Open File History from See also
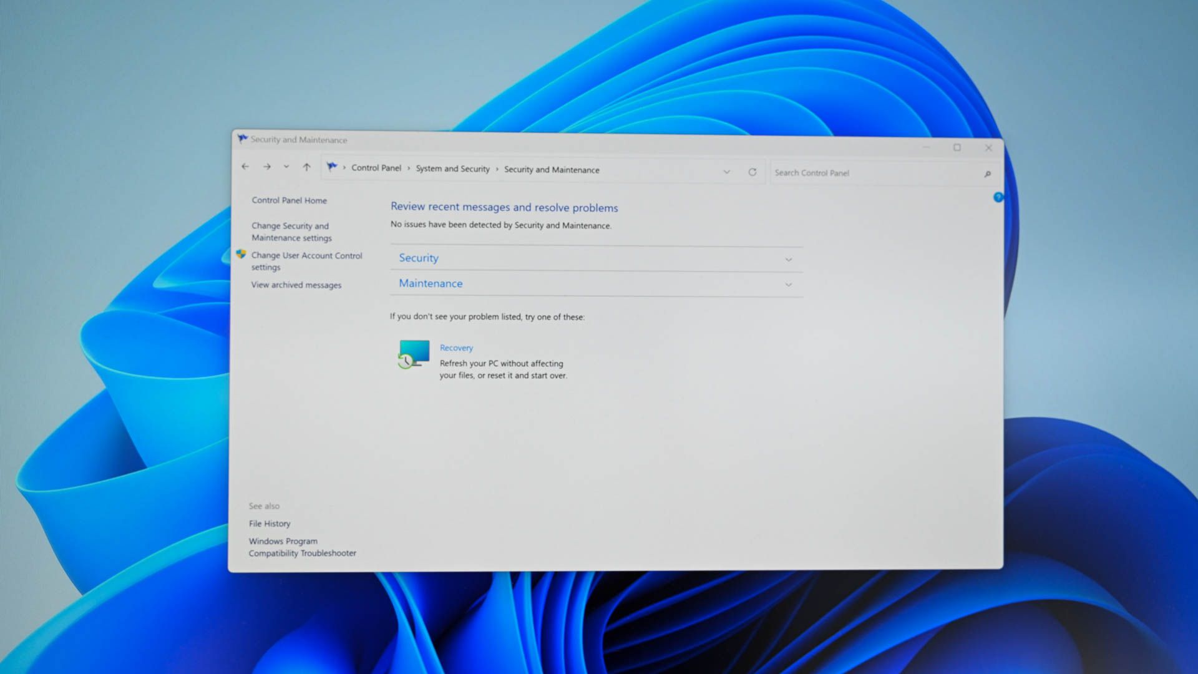This screenshot has height=674, width=1198. point(270,524)
